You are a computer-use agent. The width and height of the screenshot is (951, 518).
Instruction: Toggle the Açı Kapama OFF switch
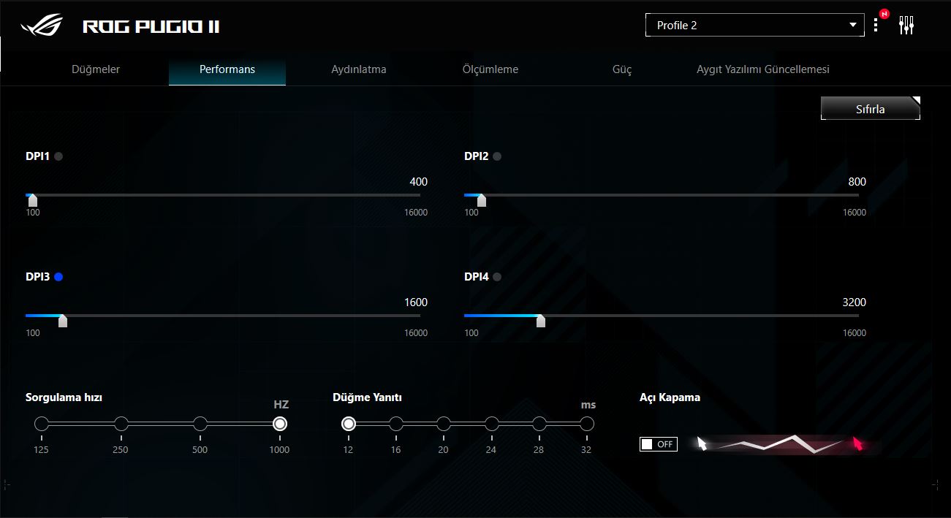658,443
